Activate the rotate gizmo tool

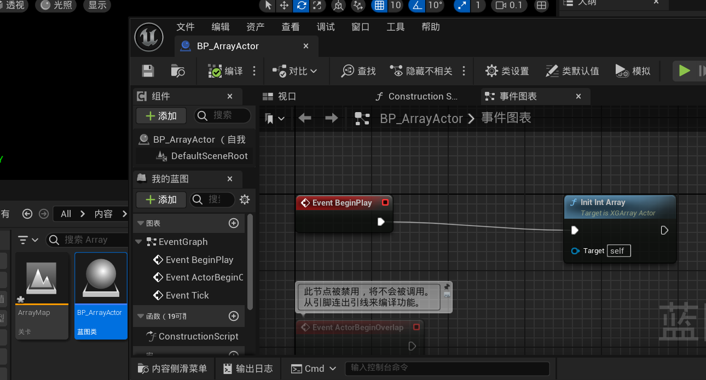coord(301,5)
